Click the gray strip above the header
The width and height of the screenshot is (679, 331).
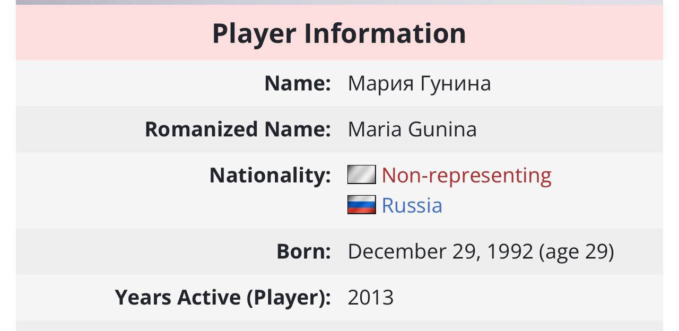coord(339,2)
